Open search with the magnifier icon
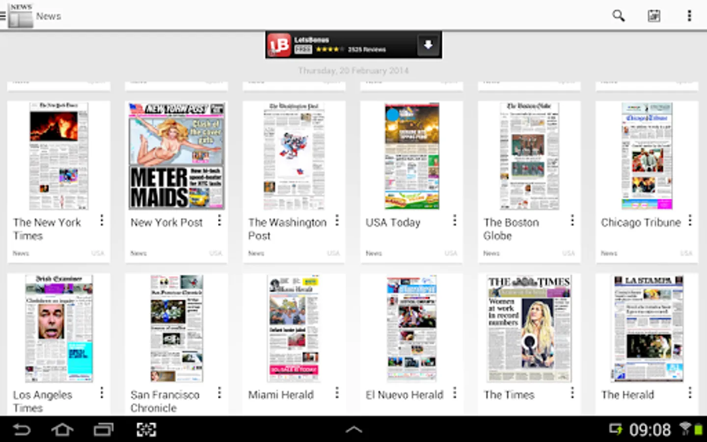The width and height of the screenshot is (707, 442). (x=619, y=16)
